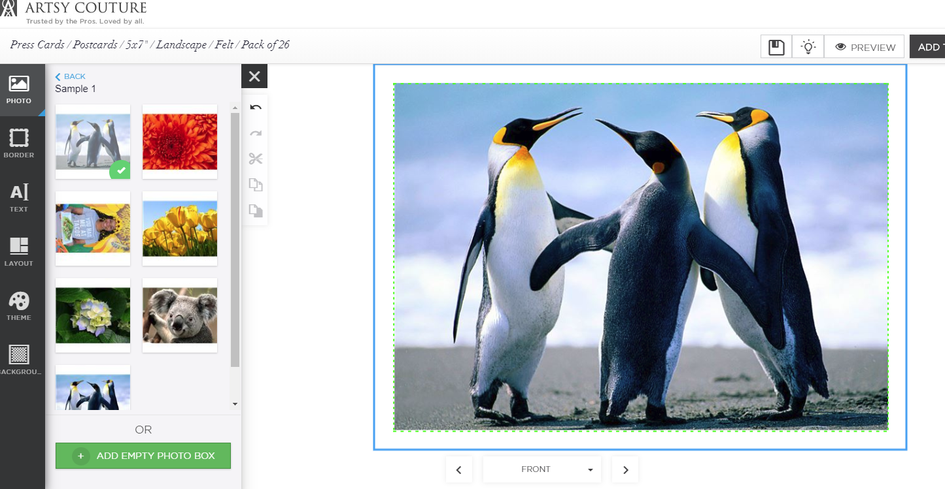Go to next page with right chevron

(625, 469)
